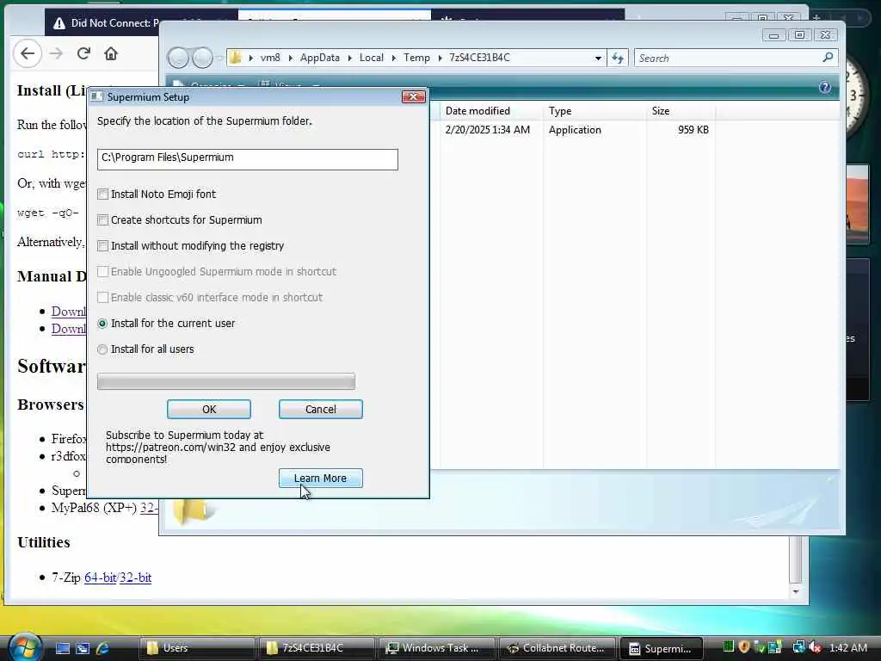Sort by the Size column header
This screenshot has width=881, height=661.
pos(681,111)
